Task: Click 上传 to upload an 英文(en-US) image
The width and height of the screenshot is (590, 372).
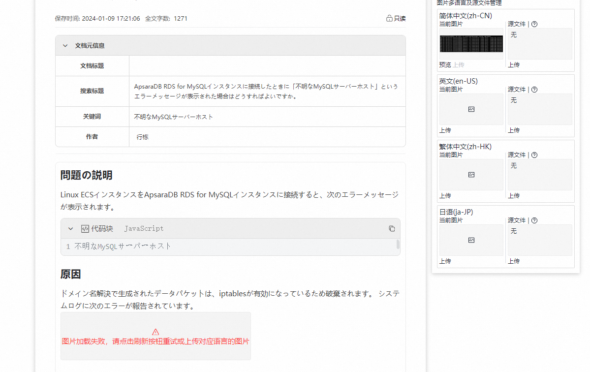Action: 445,130
